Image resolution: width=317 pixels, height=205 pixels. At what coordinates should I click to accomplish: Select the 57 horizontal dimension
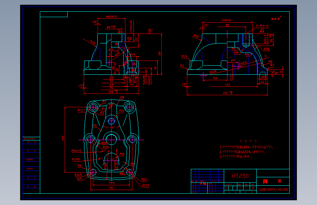[x=112, y=81]
